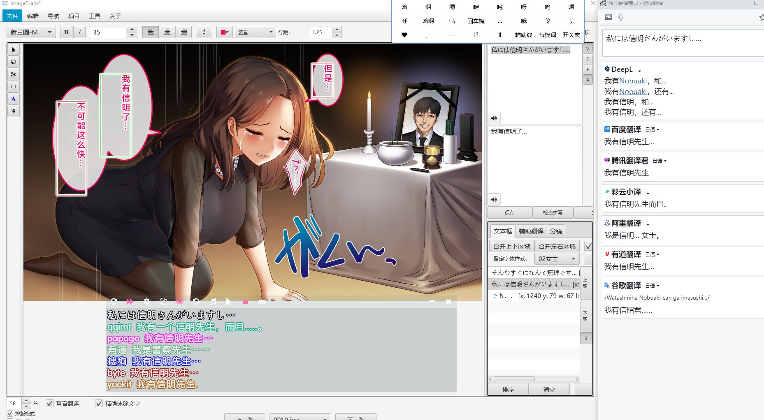This screenshot has height=420, width=764.
Task: Toggle bold text formatting
Action: [66, 32]
